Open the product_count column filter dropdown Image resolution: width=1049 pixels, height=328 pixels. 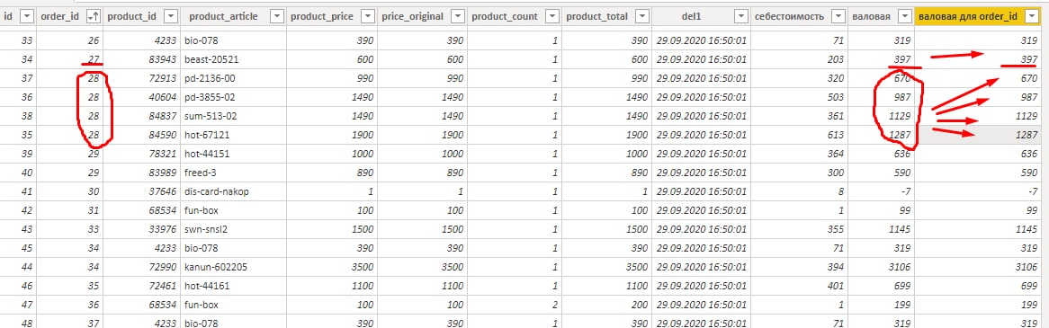[551, 17]
